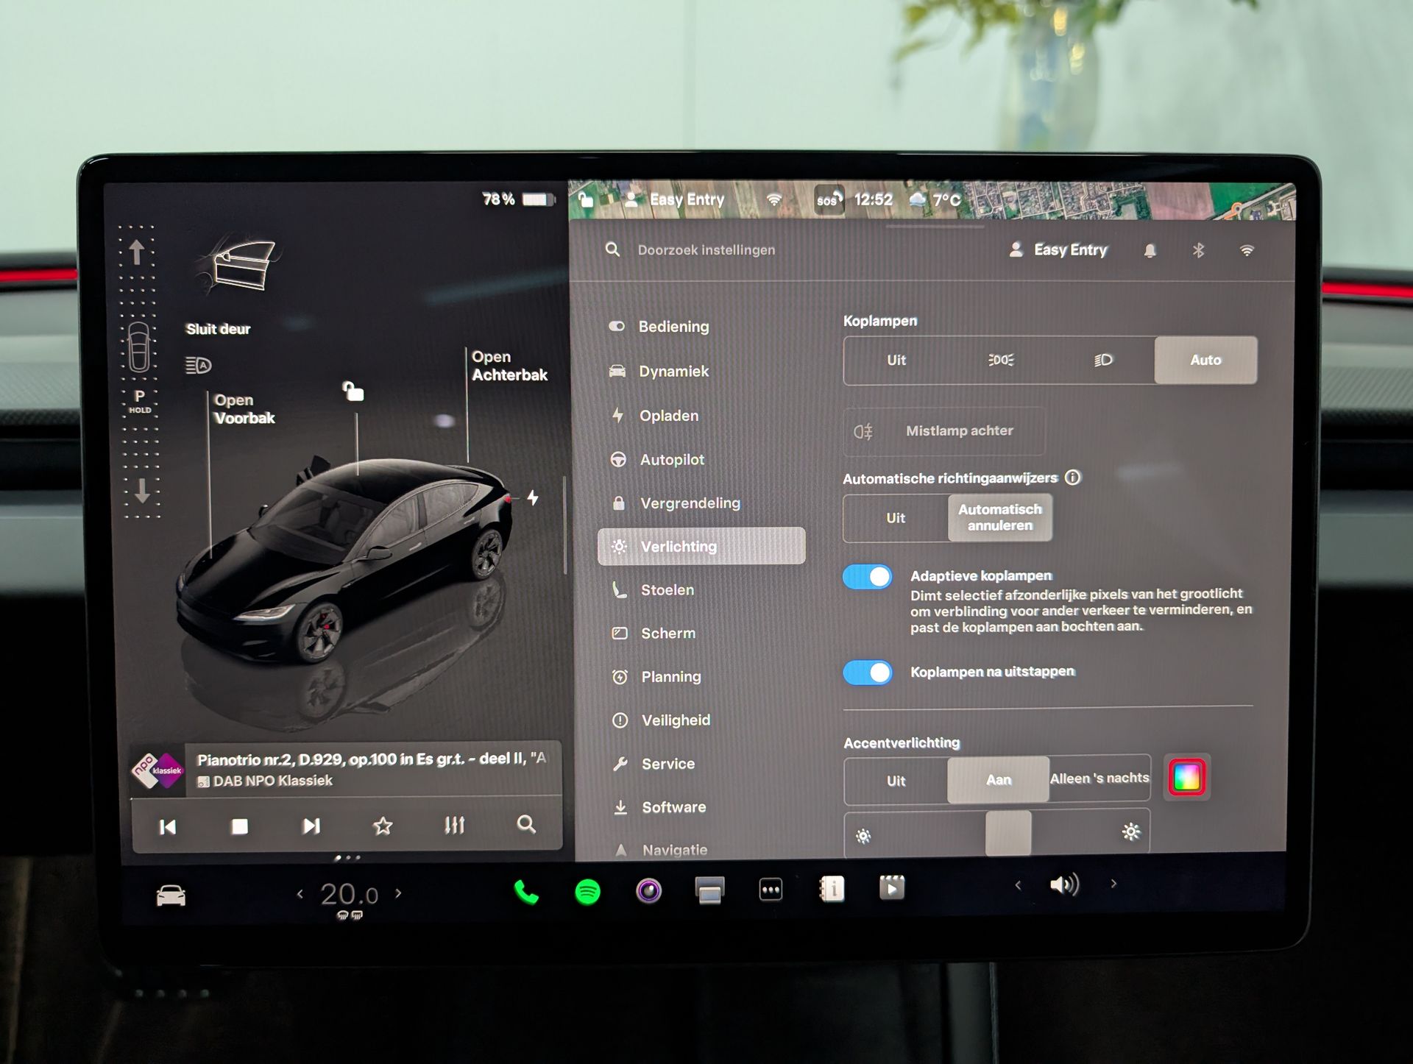
Task: Lower volume with left chevron
Action: (x=1019, y=885)
